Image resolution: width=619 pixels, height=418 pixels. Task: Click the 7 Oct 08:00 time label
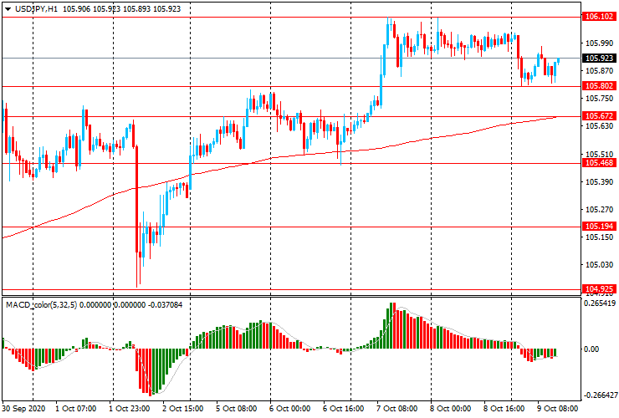(x=396, y=409)
